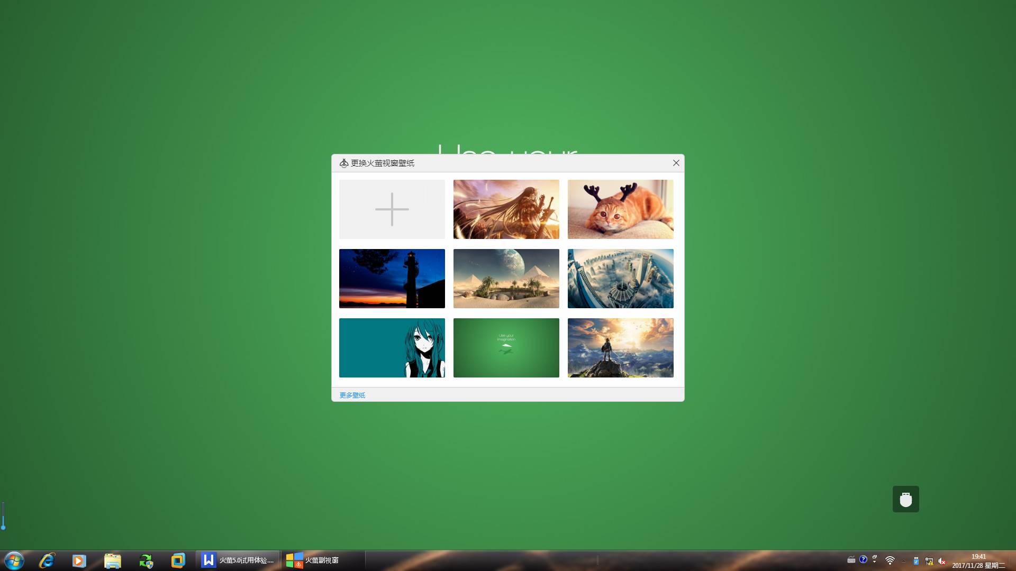Image resolution: width=1016 pixels, height=571 pixels.
Task: Choose the lighthouse sunset wallpaper
Action: [x=392, y=279]
